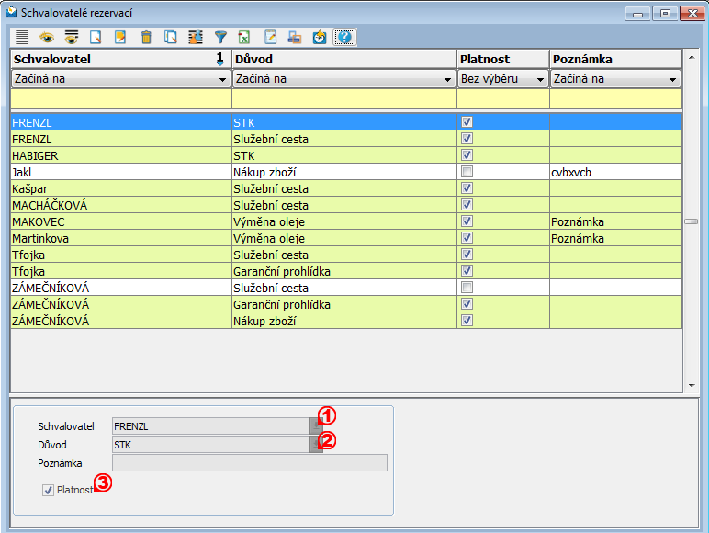Toggle Platnost checkbox for MAKOVEC row
Screen dimensions: 709x533
pos(467,221)
